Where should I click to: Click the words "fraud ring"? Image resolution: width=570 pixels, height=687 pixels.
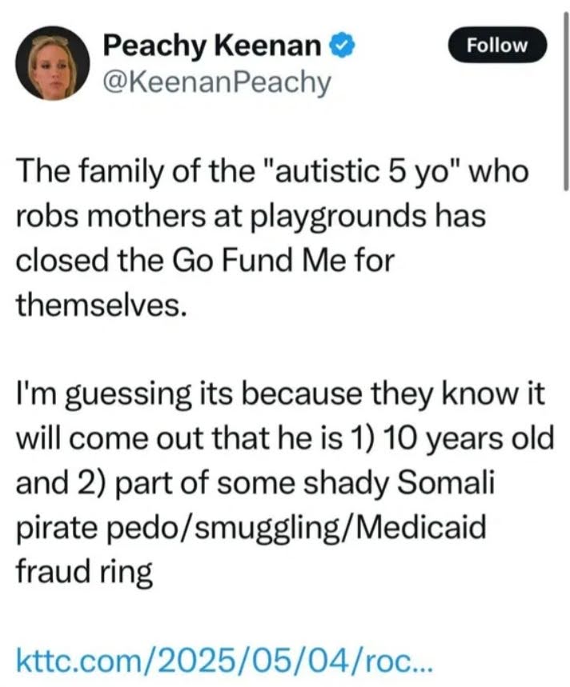tap(83, 573)
